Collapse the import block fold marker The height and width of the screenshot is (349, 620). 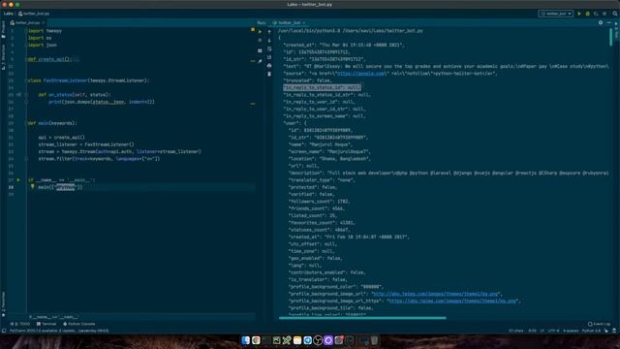point(26,31)
